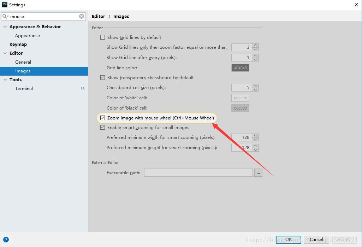Click the Apply button
This screenshot has width=362, height=247.
[344, 240]
